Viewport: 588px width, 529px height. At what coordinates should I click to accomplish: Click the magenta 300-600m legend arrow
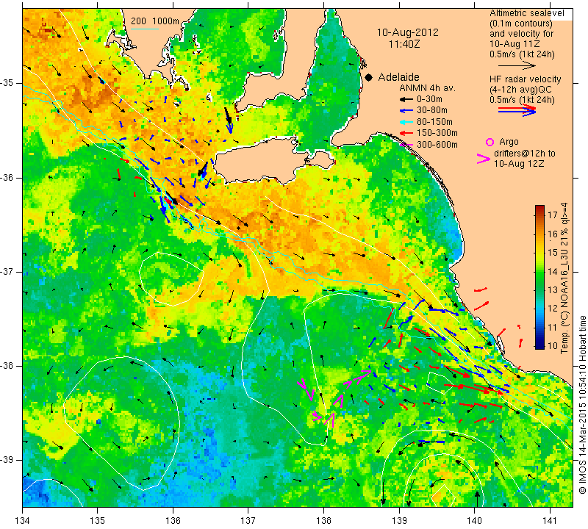[x=406, y=144]
